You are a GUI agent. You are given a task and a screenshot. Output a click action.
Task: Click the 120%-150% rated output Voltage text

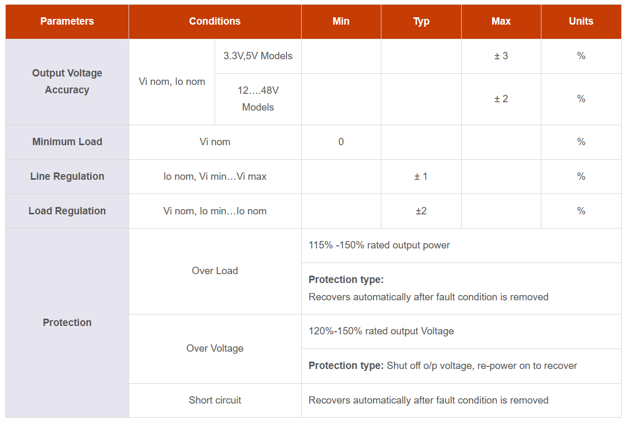[381, 331]
